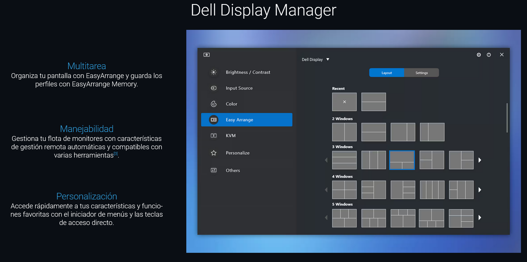Viewport: 527px width, 262px height.
Task: Click the Input Source icon
Action: tap(214, 88)
